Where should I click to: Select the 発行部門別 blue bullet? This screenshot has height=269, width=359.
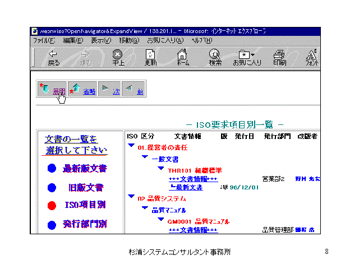[52, 225]
